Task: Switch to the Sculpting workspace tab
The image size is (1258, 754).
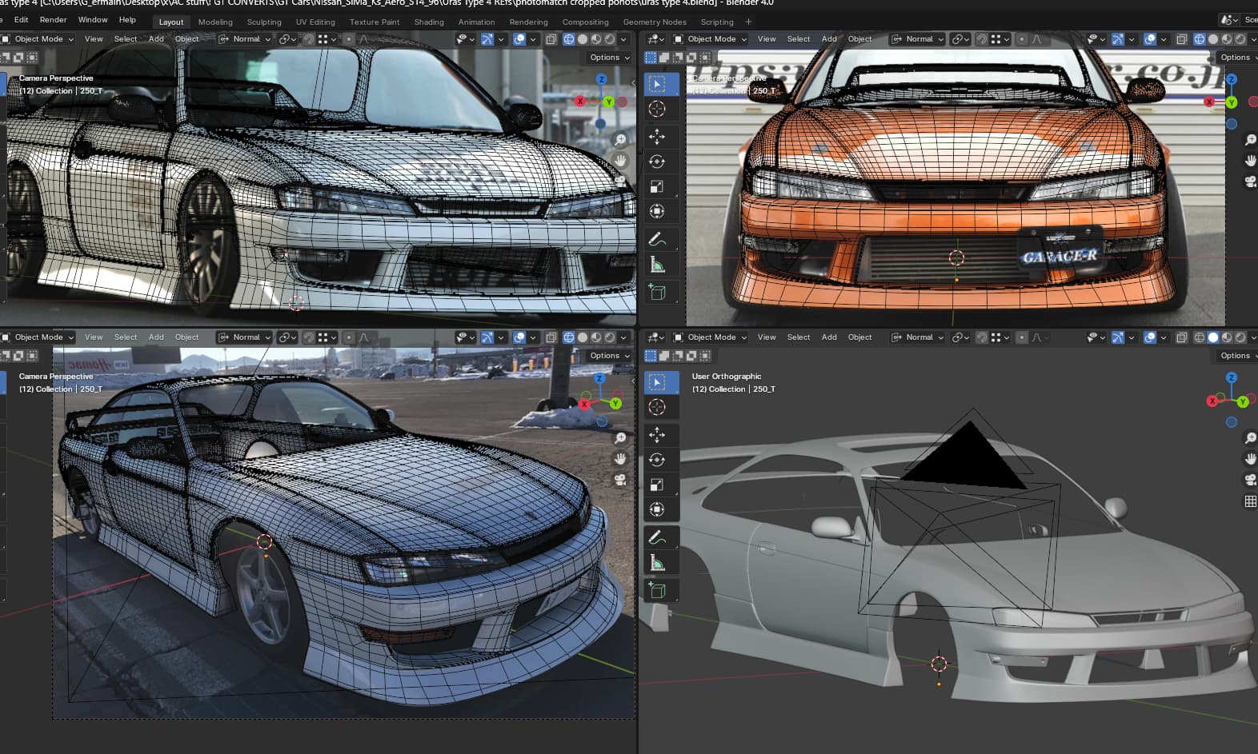Action: 263,22
